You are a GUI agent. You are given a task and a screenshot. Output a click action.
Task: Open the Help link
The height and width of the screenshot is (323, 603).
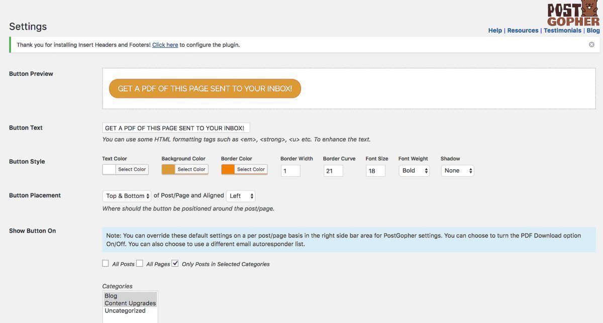click(495, 31)
